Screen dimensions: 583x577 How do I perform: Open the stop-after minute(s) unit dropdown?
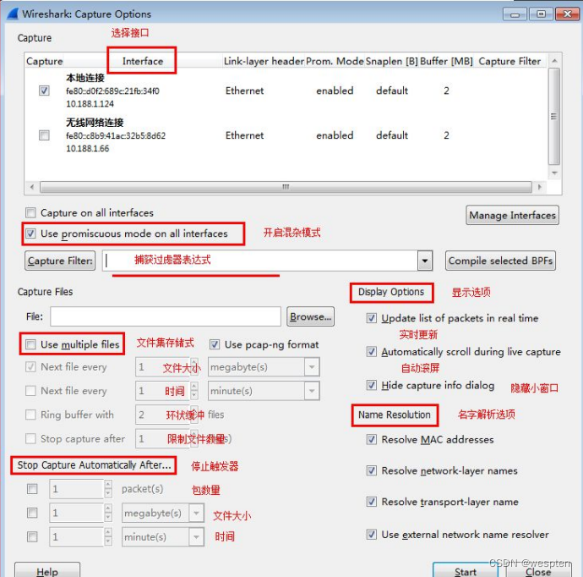[x=196, y=537]
